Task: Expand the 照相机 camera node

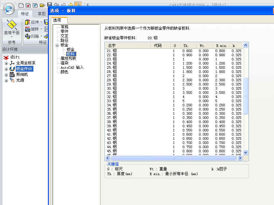Action: (6, 75)
